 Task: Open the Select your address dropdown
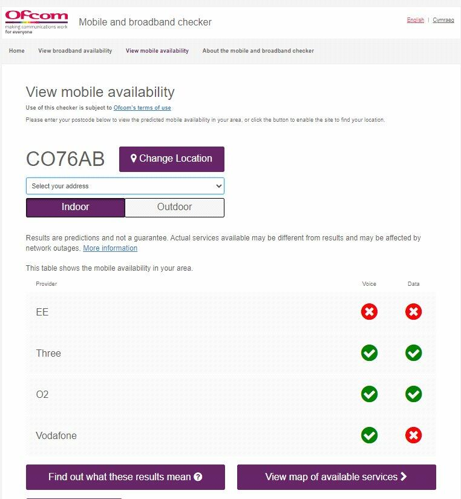point(125,186)
